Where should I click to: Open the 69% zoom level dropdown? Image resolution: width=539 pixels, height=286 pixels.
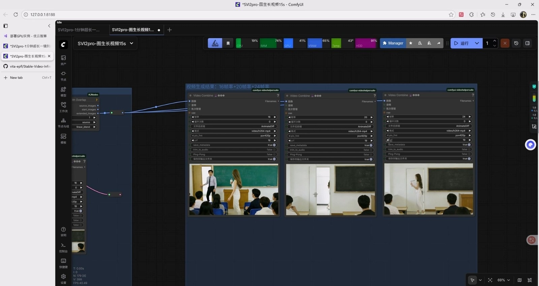[504, 280]
